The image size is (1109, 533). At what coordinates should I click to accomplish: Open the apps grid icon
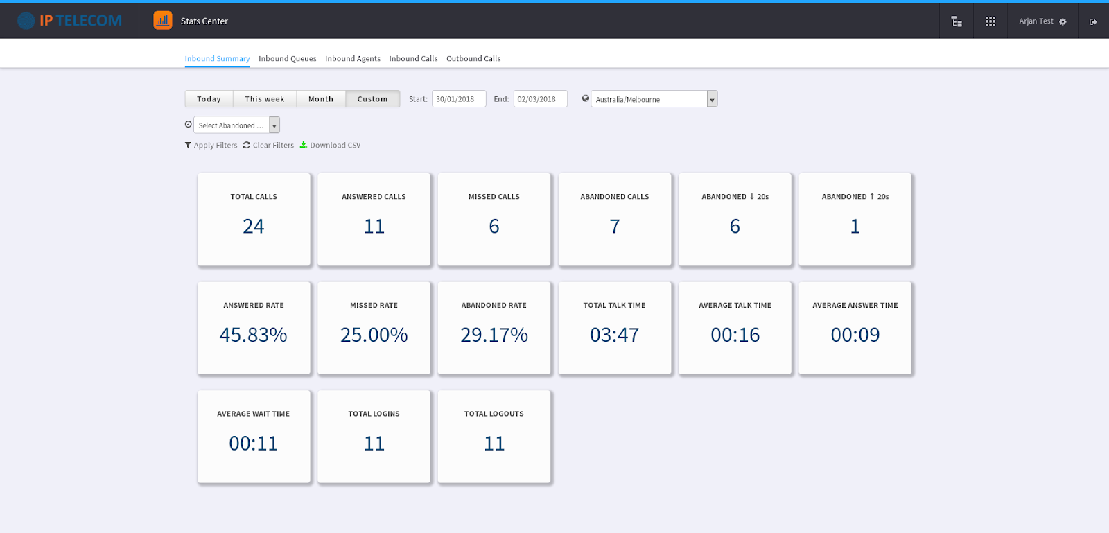tap(990, 21)
